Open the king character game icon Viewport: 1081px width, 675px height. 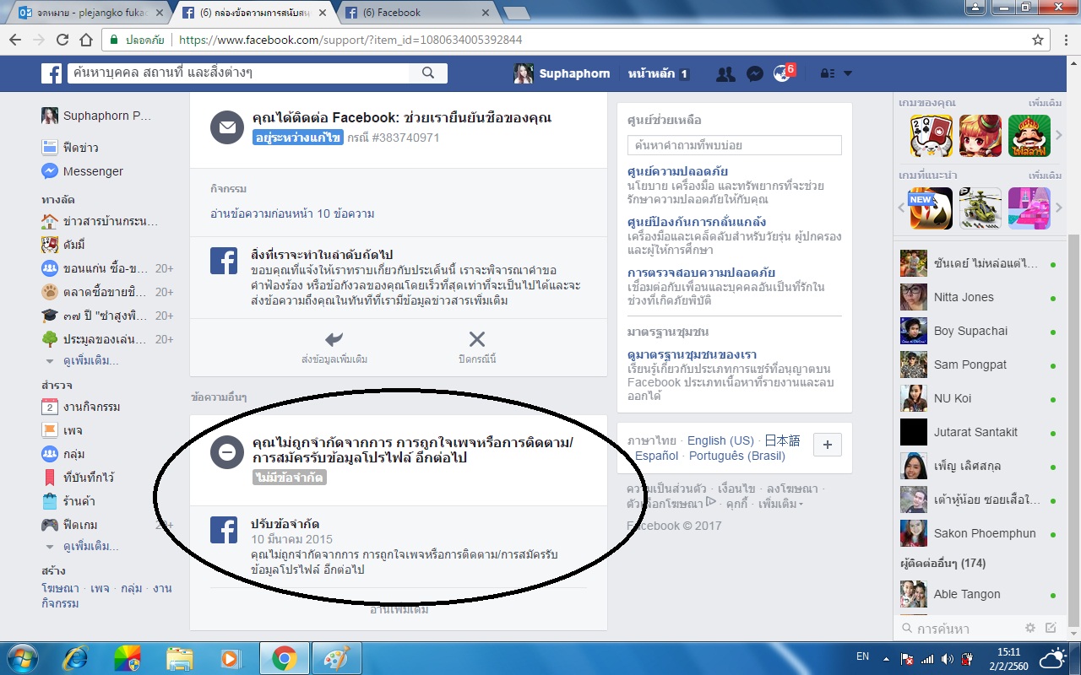[1029, 136]
